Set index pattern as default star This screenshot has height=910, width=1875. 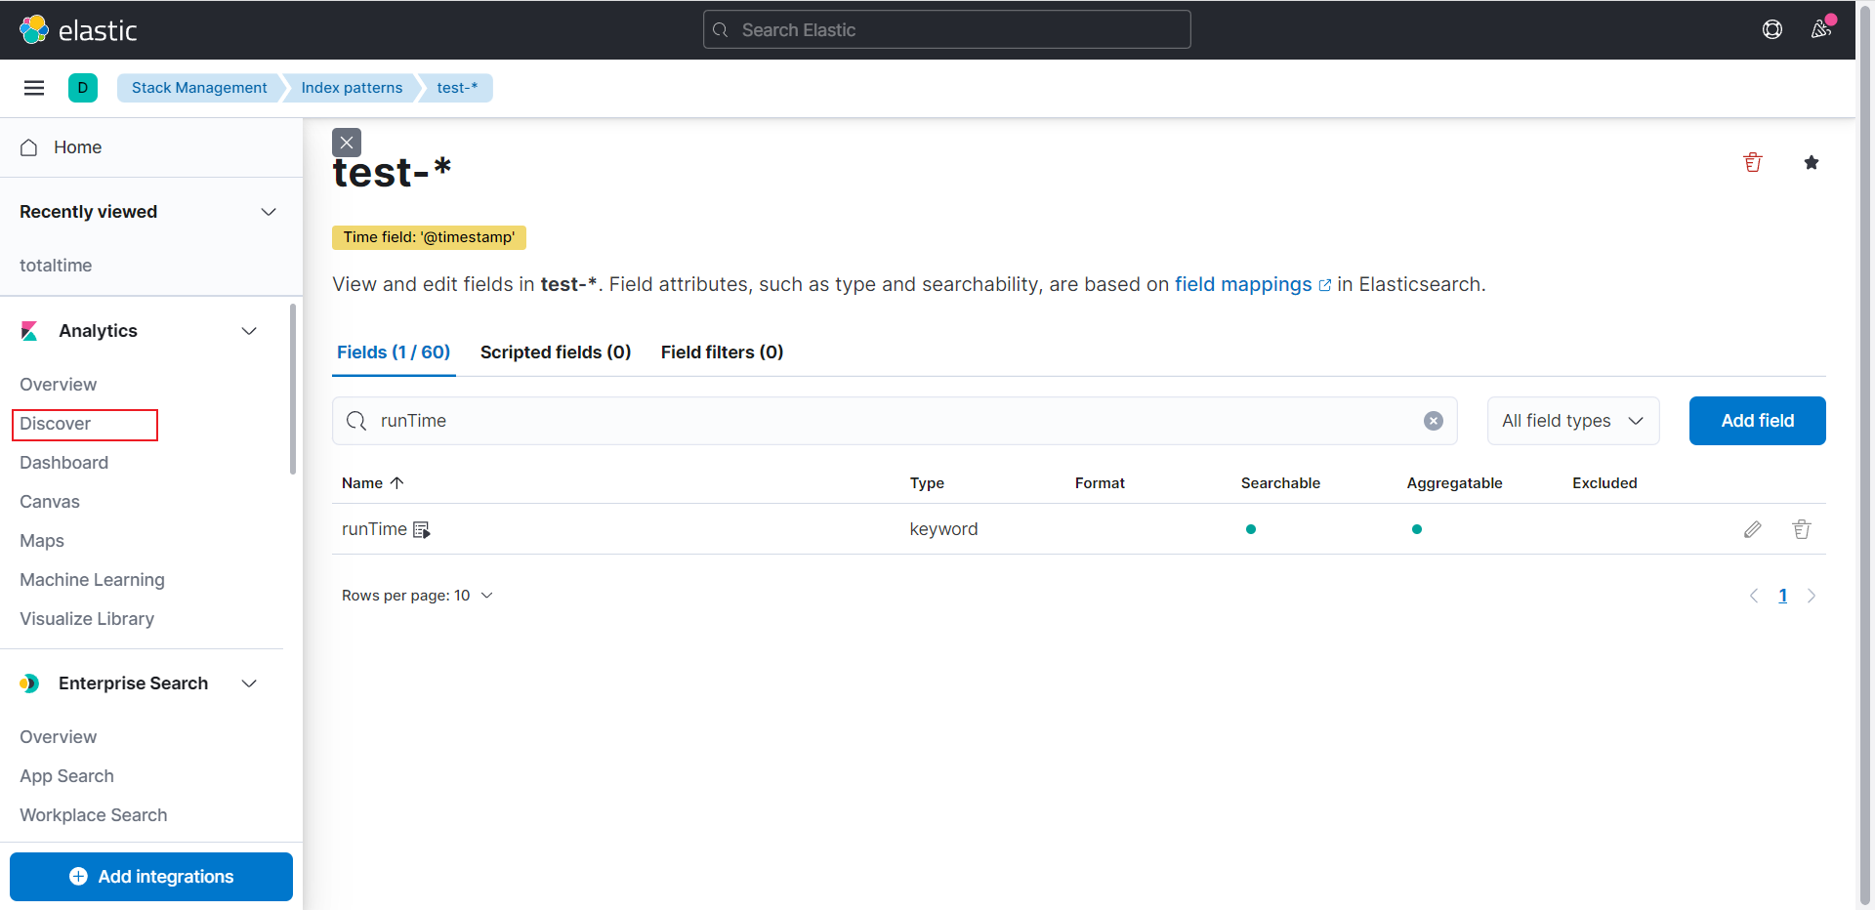1812,162
